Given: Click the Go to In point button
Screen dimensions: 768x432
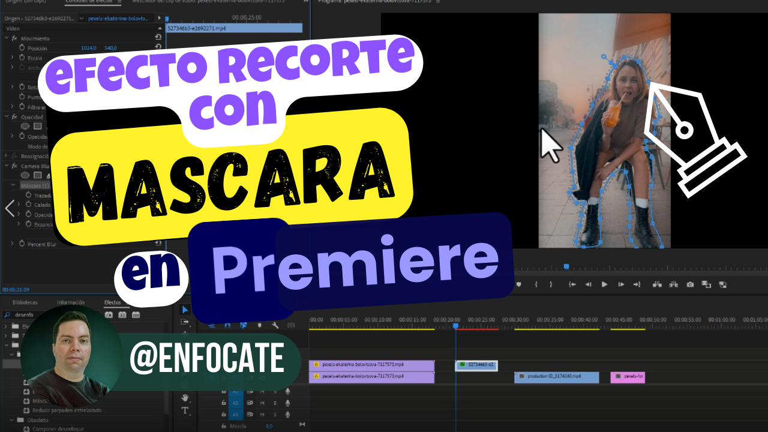Looking at the screenshot, I should coord(572,284).
